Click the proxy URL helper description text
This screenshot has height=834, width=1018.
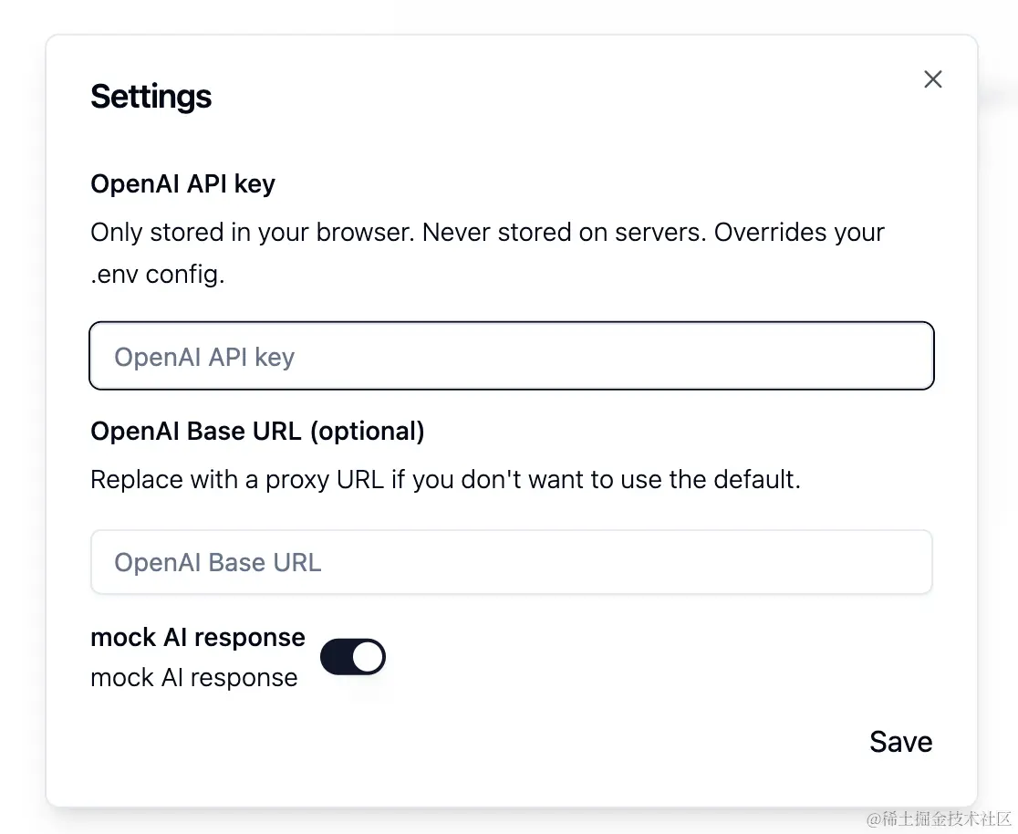coord(445,479)
